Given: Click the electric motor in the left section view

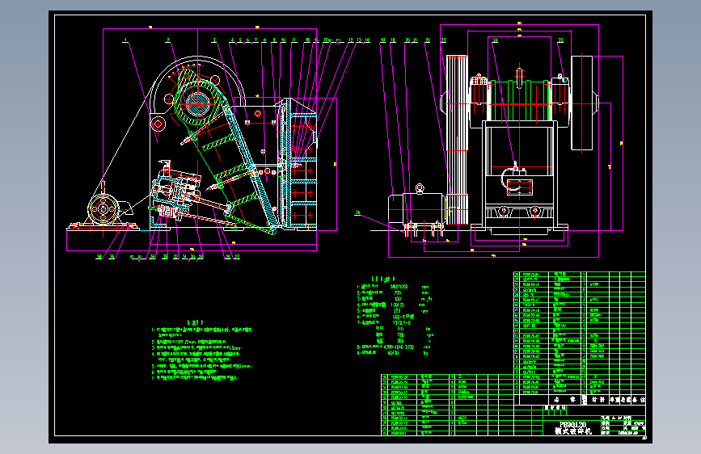Looking at the screenshot, I should [x=103, y=209].
